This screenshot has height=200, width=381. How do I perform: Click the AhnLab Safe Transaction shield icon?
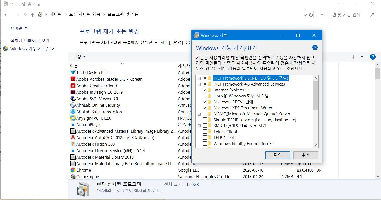[73, 112]
